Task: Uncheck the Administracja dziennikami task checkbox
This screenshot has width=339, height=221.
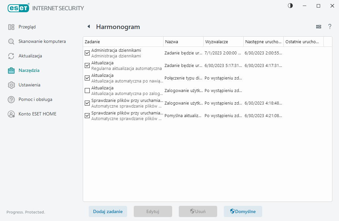Action: pos(87,53)
